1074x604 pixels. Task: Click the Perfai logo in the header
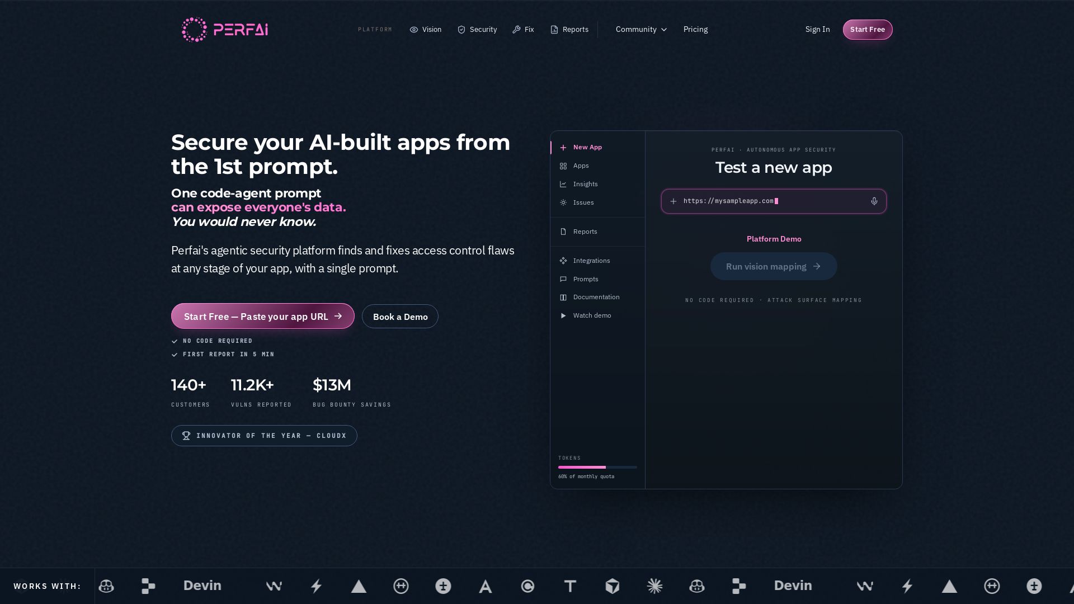tap(225, 29)
